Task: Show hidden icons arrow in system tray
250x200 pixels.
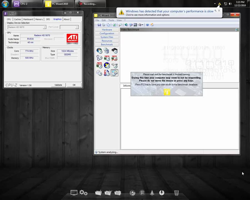Action: (x=215, y=4)
